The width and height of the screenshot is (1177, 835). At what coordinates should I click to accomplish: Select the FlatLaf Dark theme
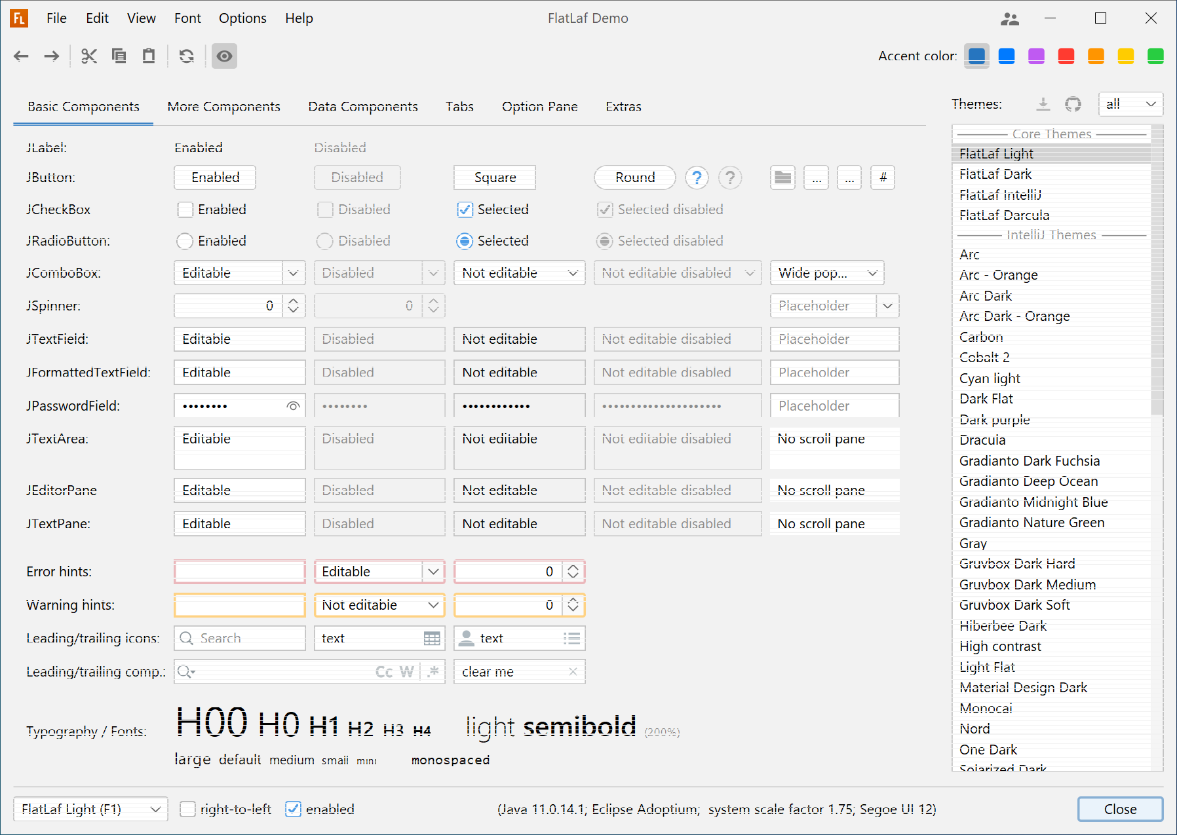(x=995, y=174)
